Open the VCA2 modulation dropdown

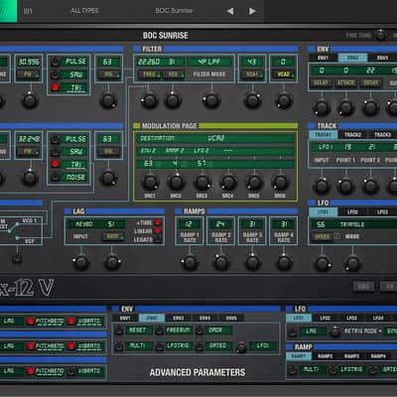284,74
